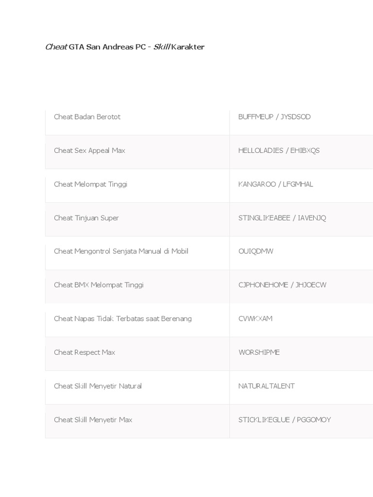373x497 pixels.
Task: Select the KANGAROO / LFGMHAL code
Action: 275,184
